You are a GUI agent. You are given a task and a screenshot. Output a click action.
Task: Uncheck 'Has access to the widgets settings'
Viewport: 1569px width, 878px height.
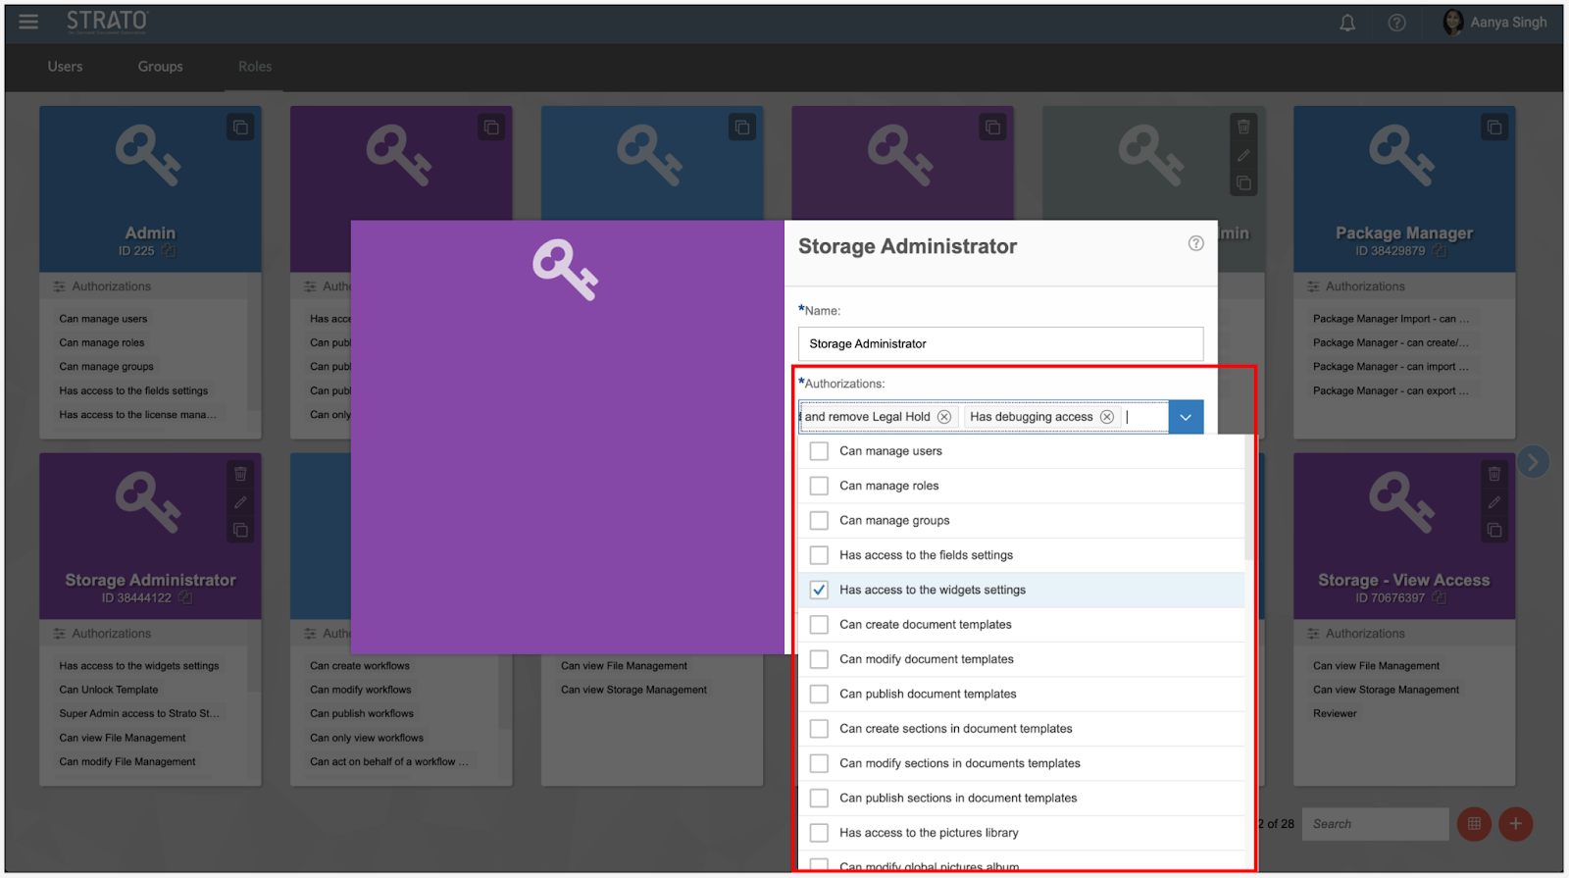(819, 590)
